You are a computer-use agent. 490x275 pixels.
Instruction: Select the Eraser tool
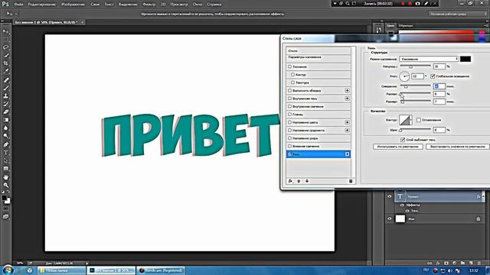click(x=5, y=112)
